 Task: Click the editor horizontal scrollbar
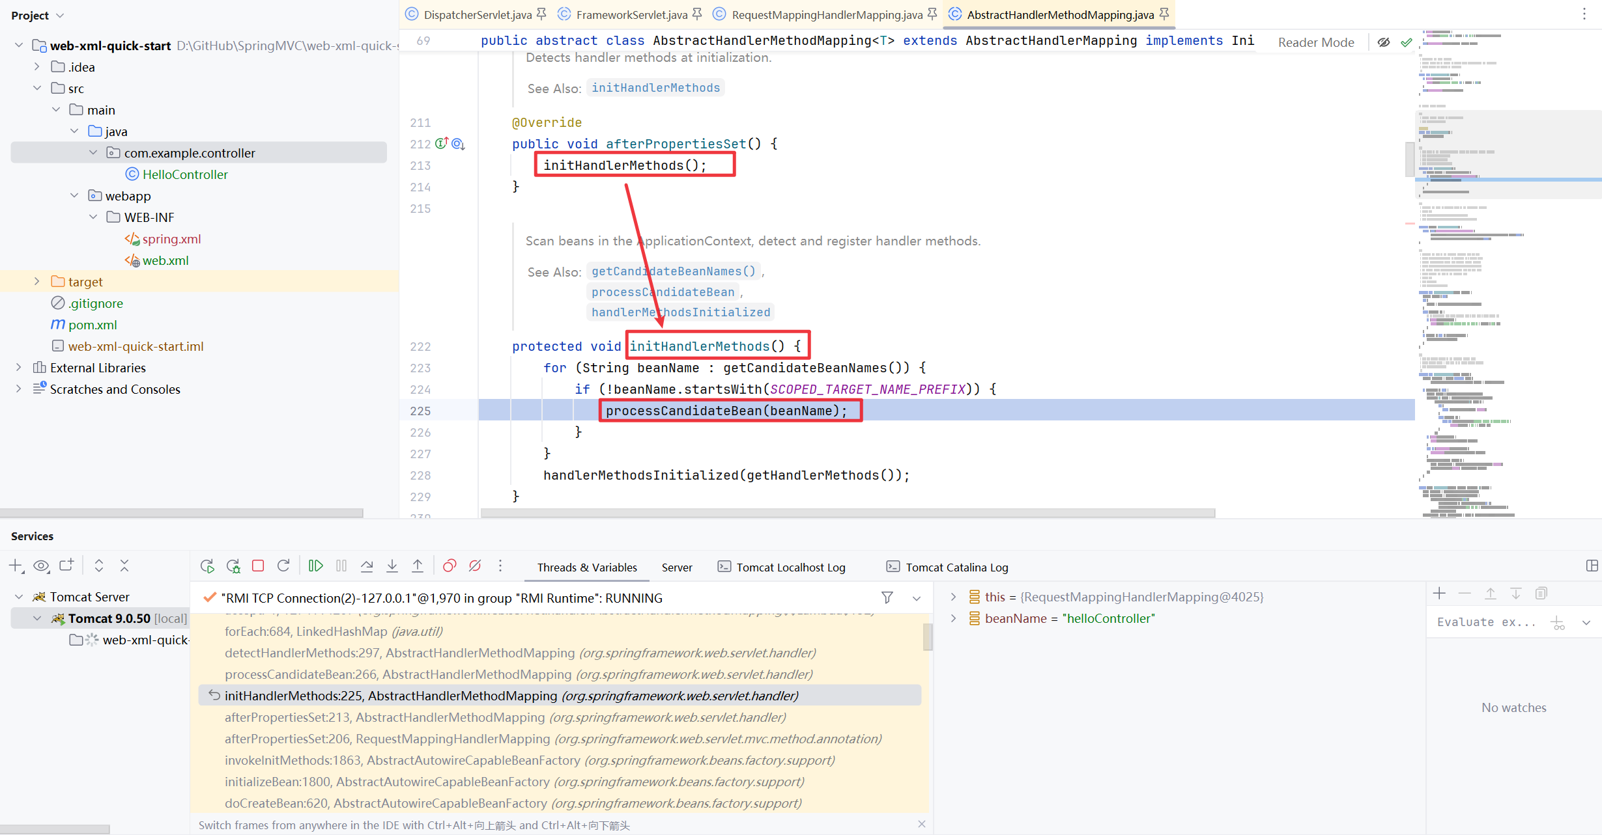pos(847,513)
